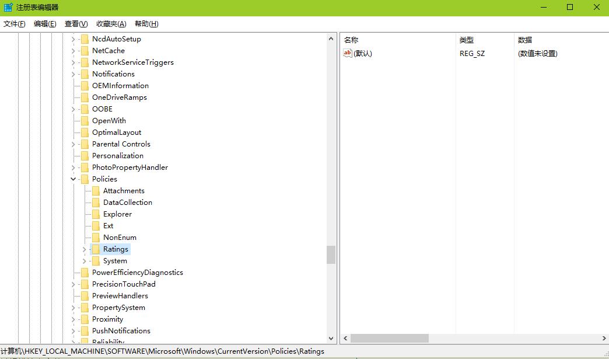Click the right pane's horizontal scrollbar right arrow

604,339
